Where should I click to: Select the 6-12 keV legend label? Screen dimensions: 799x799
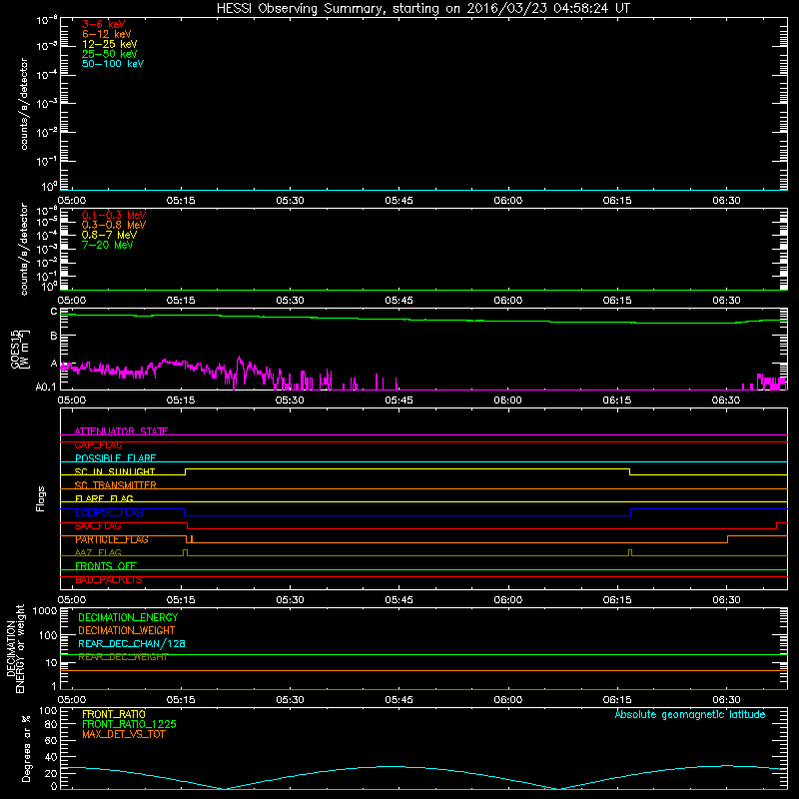click(107, 34)
